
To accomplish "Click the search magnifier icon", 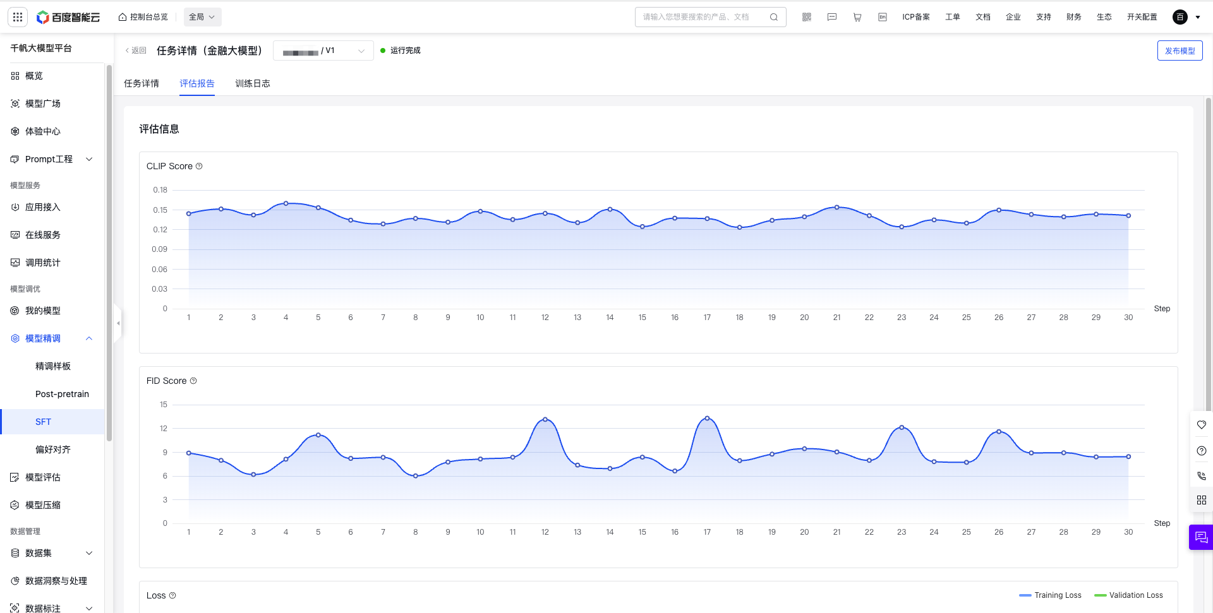I will [x=773, y=17].
